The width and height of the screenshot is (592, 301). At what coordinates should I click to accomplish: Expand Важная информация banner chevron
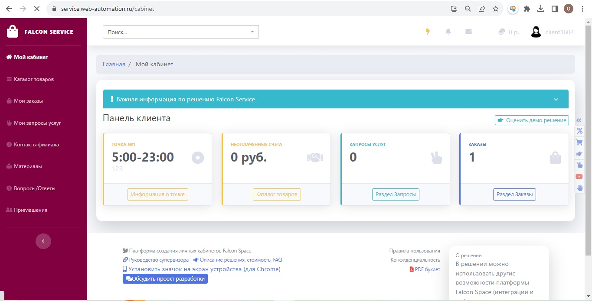point(556,99)
